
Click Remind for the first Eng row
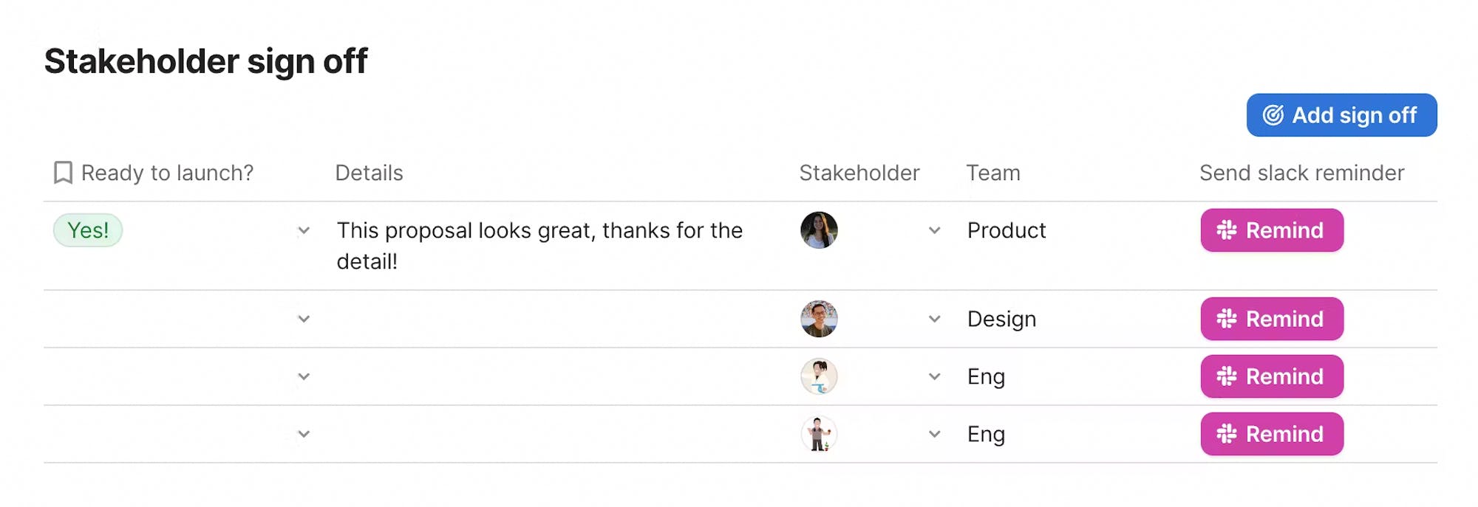tap(1272, 376)
